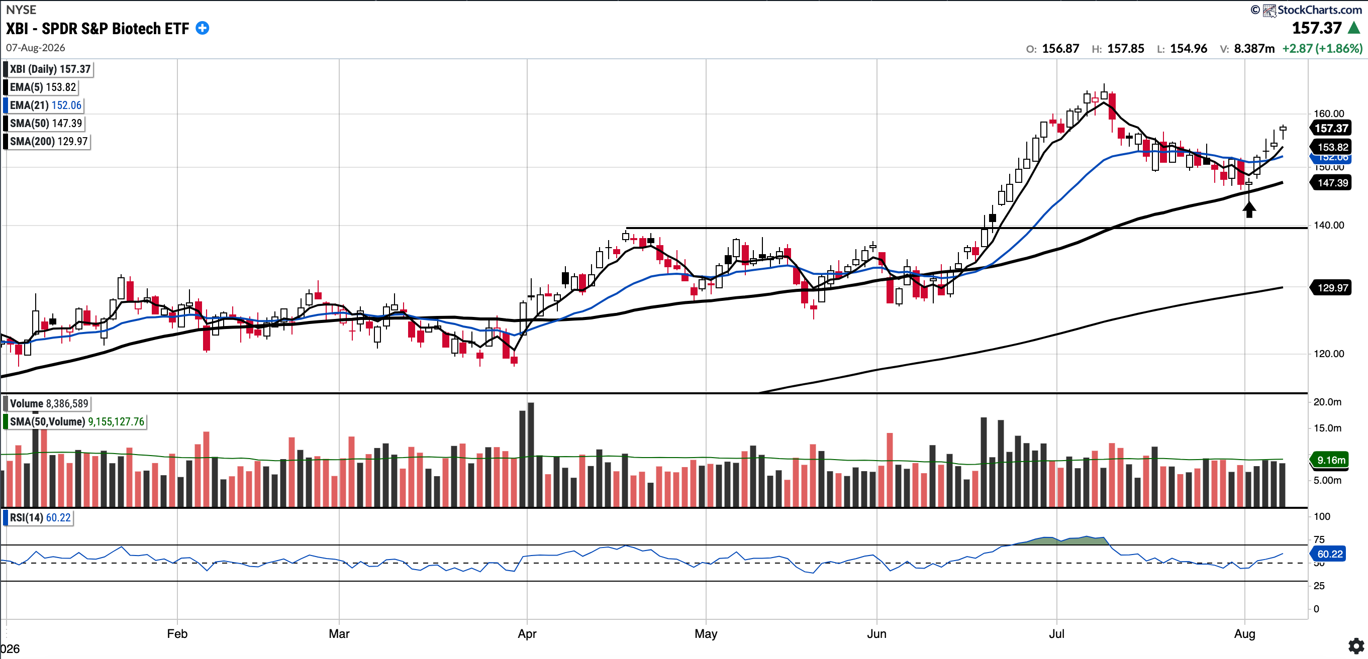Click the high price value 157.85
This screenshot has width=1368, height=659.
coord(1125,49)
